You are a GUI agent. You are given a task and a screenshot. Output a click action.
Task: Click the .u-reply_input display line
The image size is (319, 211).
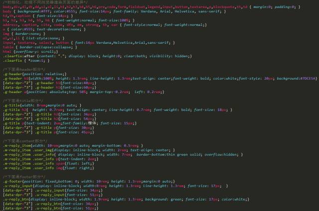(115, 186)
